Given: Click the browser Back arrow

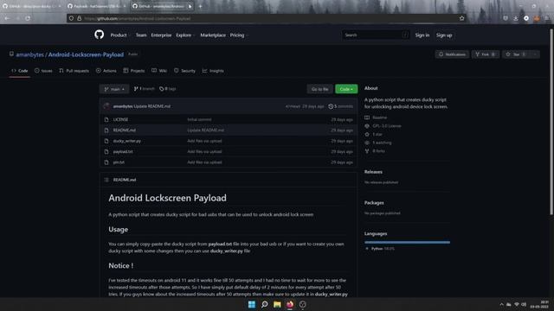Looking at the screenshot, I should click(x=7, y=18).
